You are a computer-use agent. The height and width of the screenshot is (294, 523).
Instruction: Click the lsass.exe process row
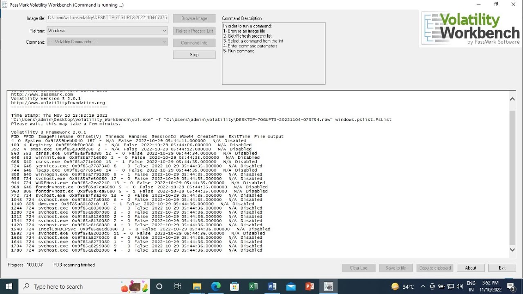click(x=134, y=170)
